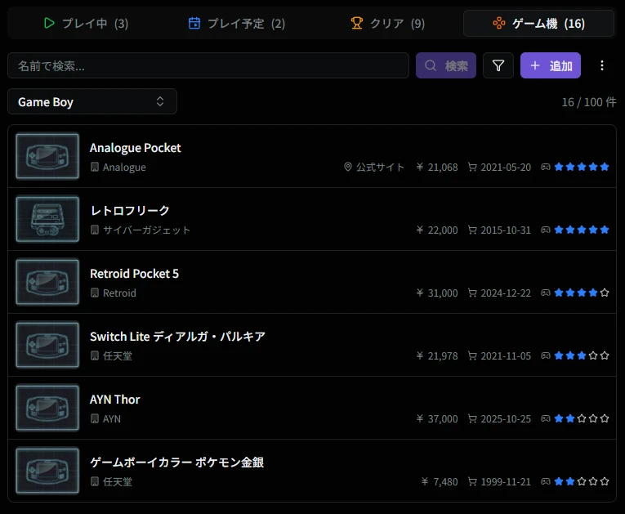Open the Retroid Pocket 5 thumbnail
The height and width of the screenshot is (514, 625).
click(47, 282)
